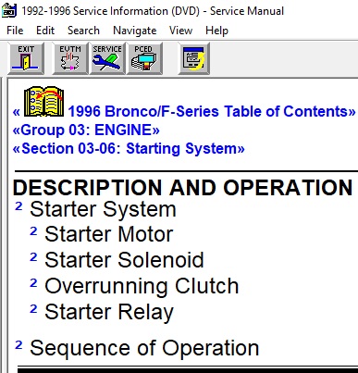Click the DESCRIPTION AND OPERATION heading
Screen dimensions: 358x373
coord(182,187)
